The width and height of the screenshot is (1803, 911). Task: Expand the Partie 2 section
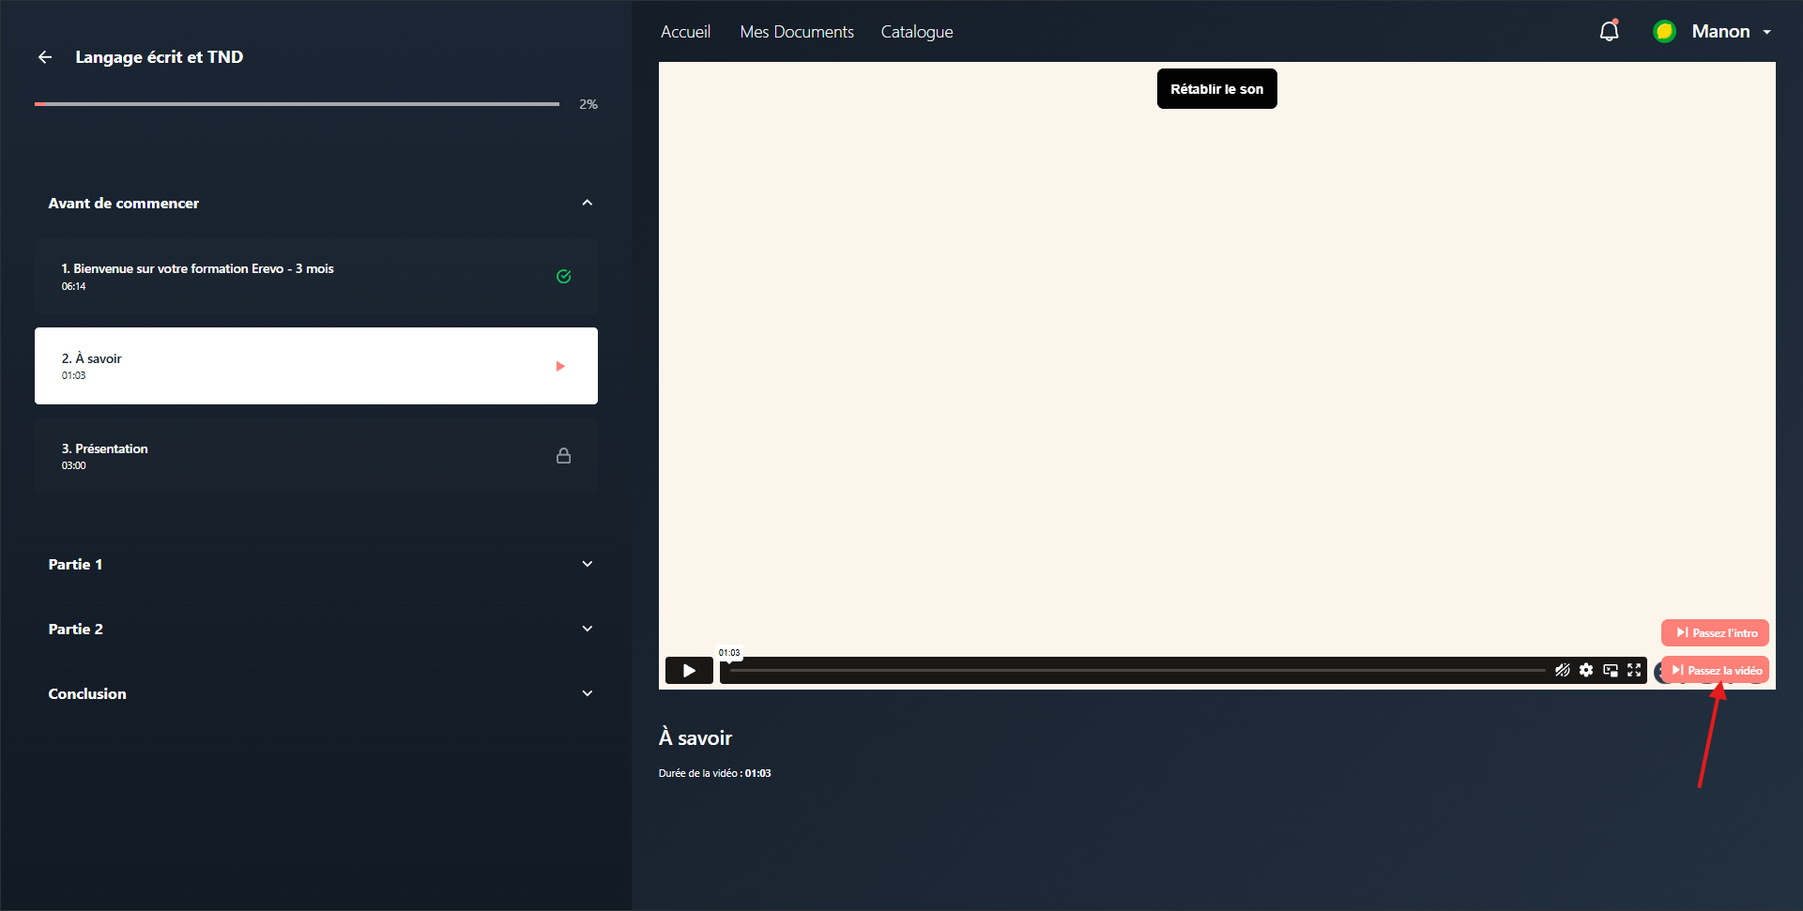588,629
